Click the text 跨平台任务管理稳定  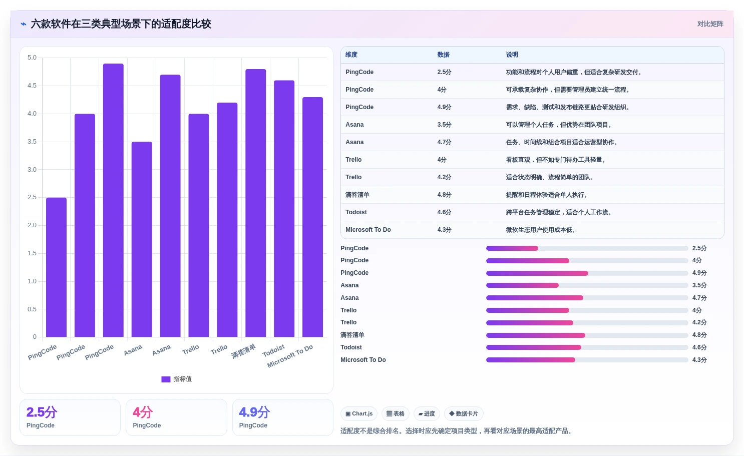click(533, 213)
